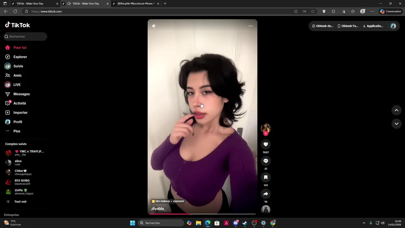This screenshot has width=405, height=228.
Task: Close the #tarplife #Biscoitocut tab
Action: tap(158, 3)
